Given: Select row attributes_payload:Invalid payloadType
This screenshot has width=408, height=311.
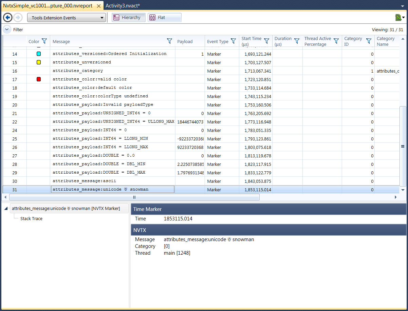Looking at the screenshot, I should 201,105.
